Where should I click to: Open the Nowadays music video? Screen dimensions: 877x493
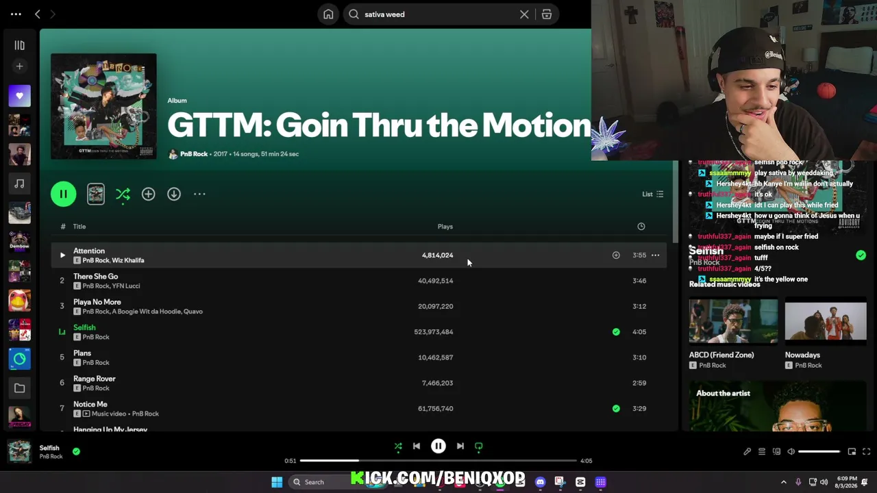coord(826,335)
